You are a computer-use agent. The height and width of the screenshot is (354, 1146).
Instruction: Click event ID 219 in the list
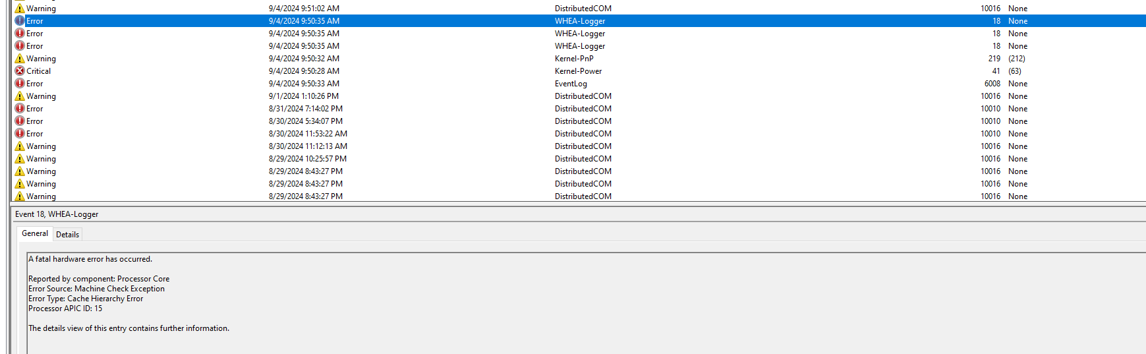[x=994, y=59]
